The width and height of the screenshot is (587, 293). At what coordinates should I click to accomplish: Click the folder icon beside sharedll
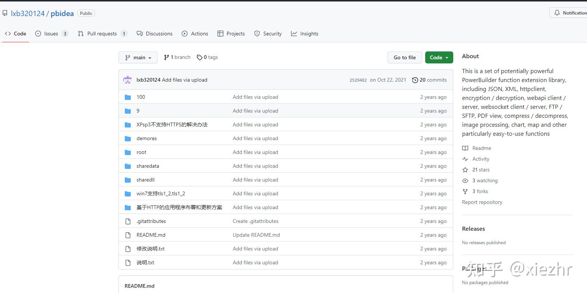(128, 180)
